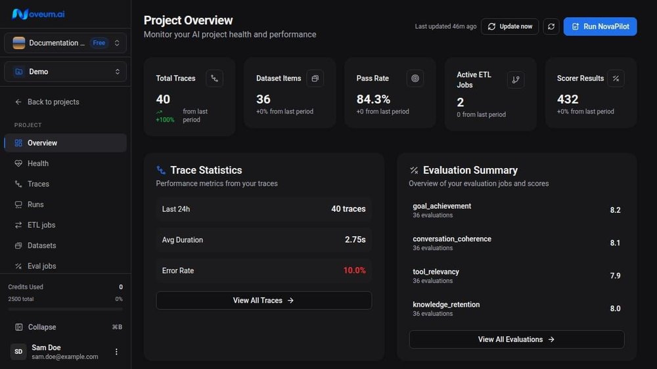657x369 pixels.
Task: Click the Evaluation Summary heading icon
Action: (x=414, y=170)
